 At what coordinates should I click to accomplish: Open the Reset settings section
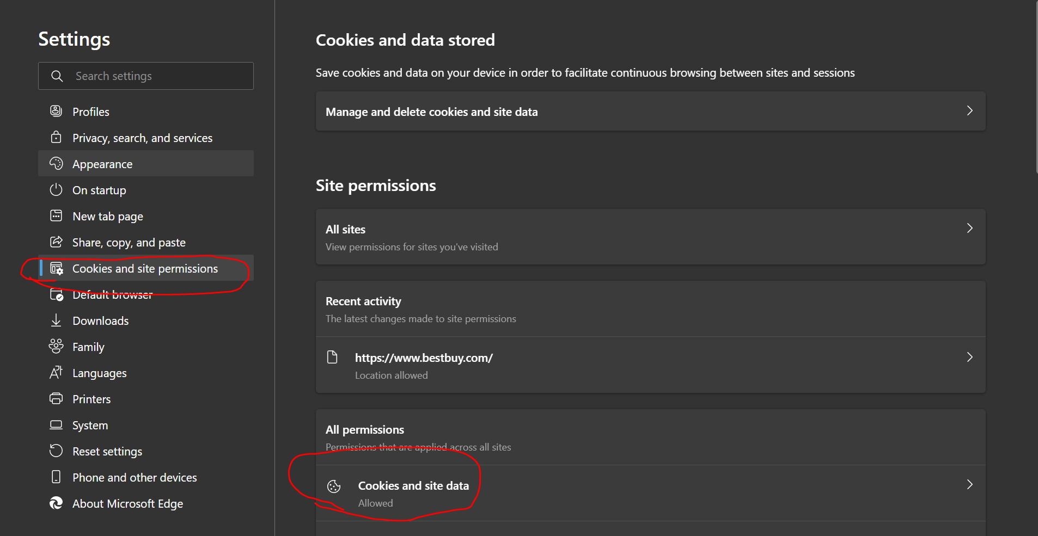coord(107,452)
